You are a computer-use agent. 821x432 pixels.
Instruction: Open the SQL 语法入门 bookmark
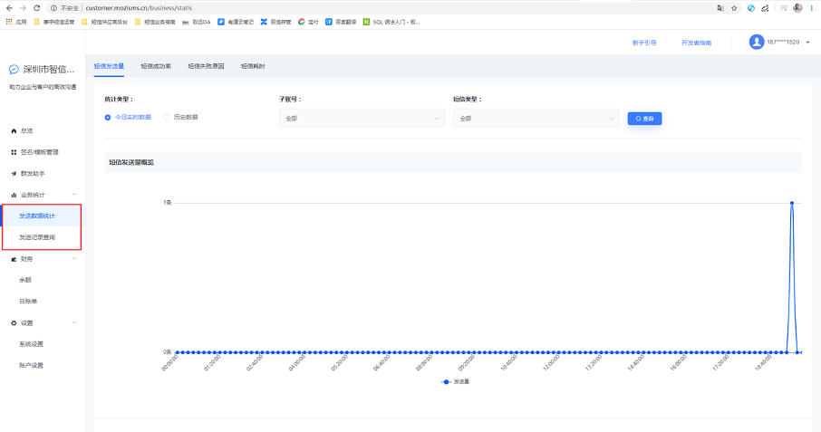pos(391,22)
